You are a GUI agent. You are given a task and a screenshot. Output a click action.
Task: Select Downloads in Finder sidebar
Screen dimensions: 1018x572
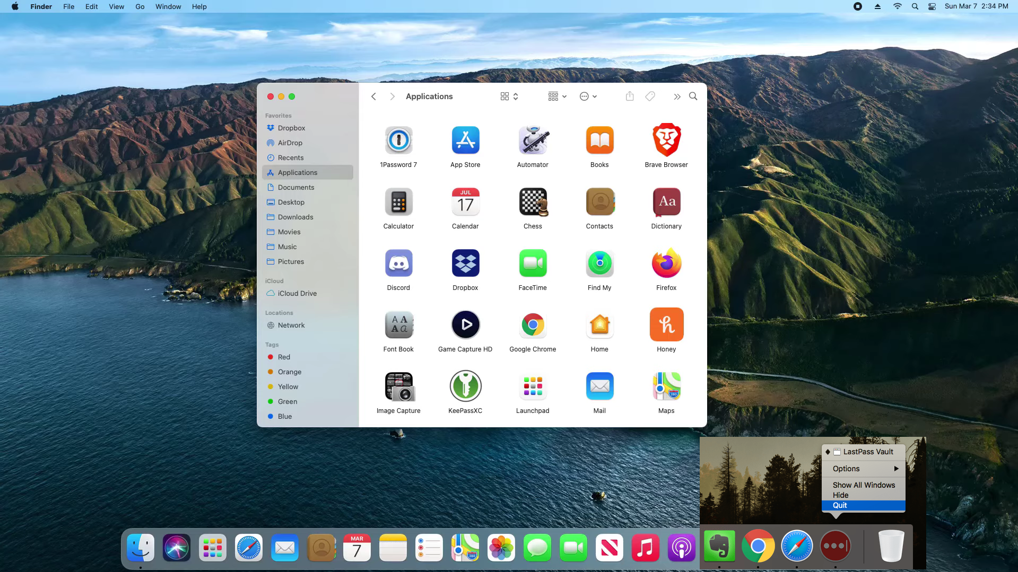click(295, 217)
